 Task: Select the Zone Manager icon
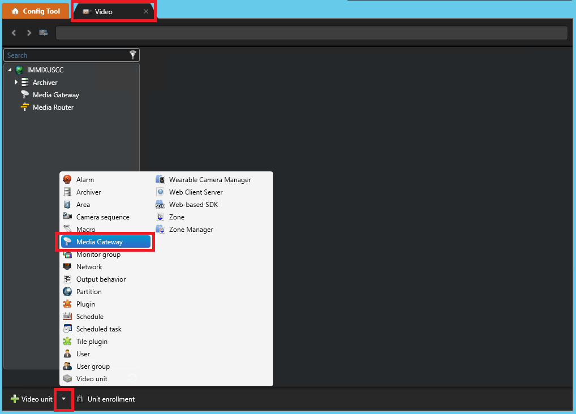pos(160,229)
